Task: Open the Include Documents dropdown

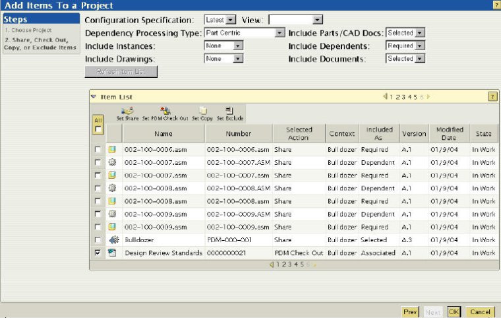Action: [x=405, y=59]
